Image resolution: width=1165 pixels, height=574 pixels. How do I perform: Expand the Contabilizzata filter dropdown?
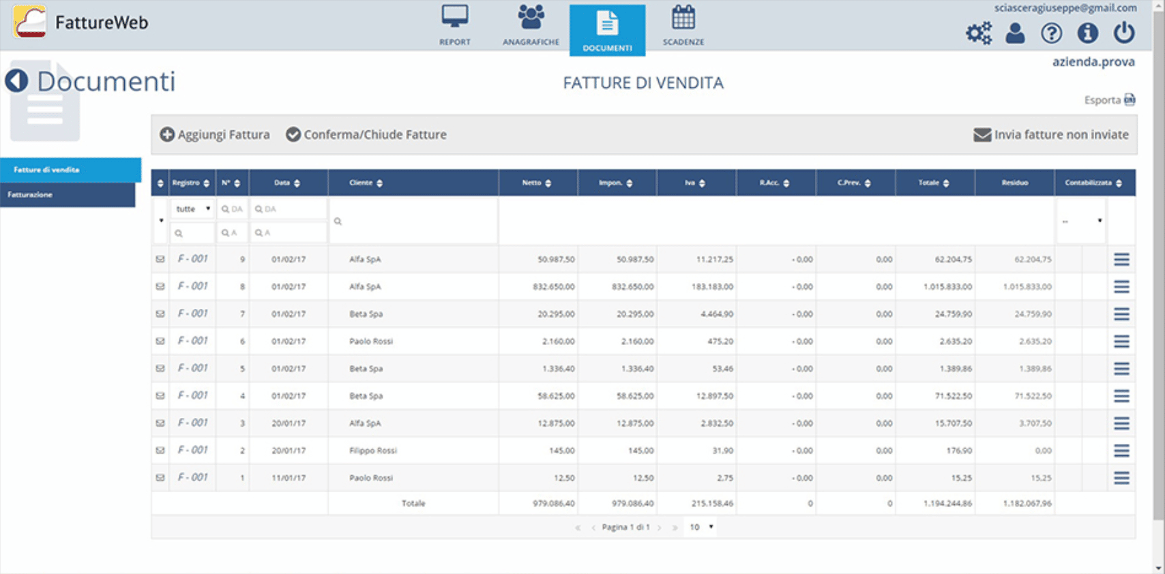[x=1082, y=221]
